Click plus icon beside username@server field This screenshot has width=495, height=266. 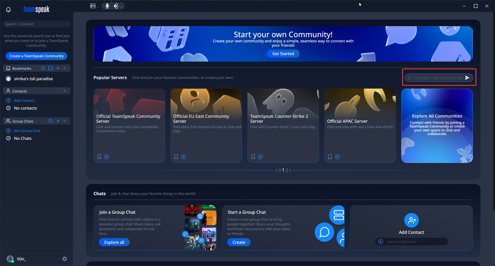pos(381,241)
